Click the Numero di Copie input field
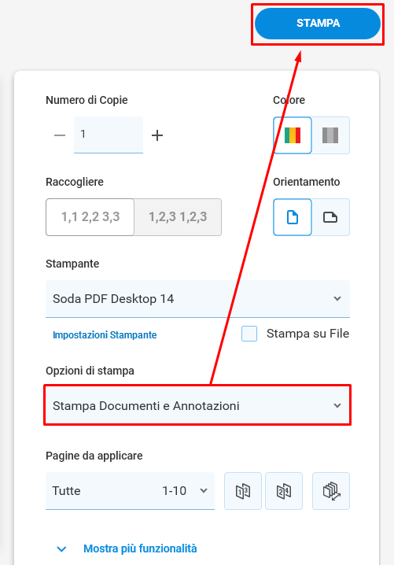 click(109, 135)
